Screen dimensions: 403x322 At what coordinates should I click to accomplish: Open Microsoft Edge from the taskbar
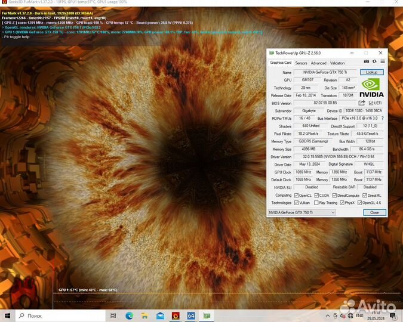(x=130, y=315)
